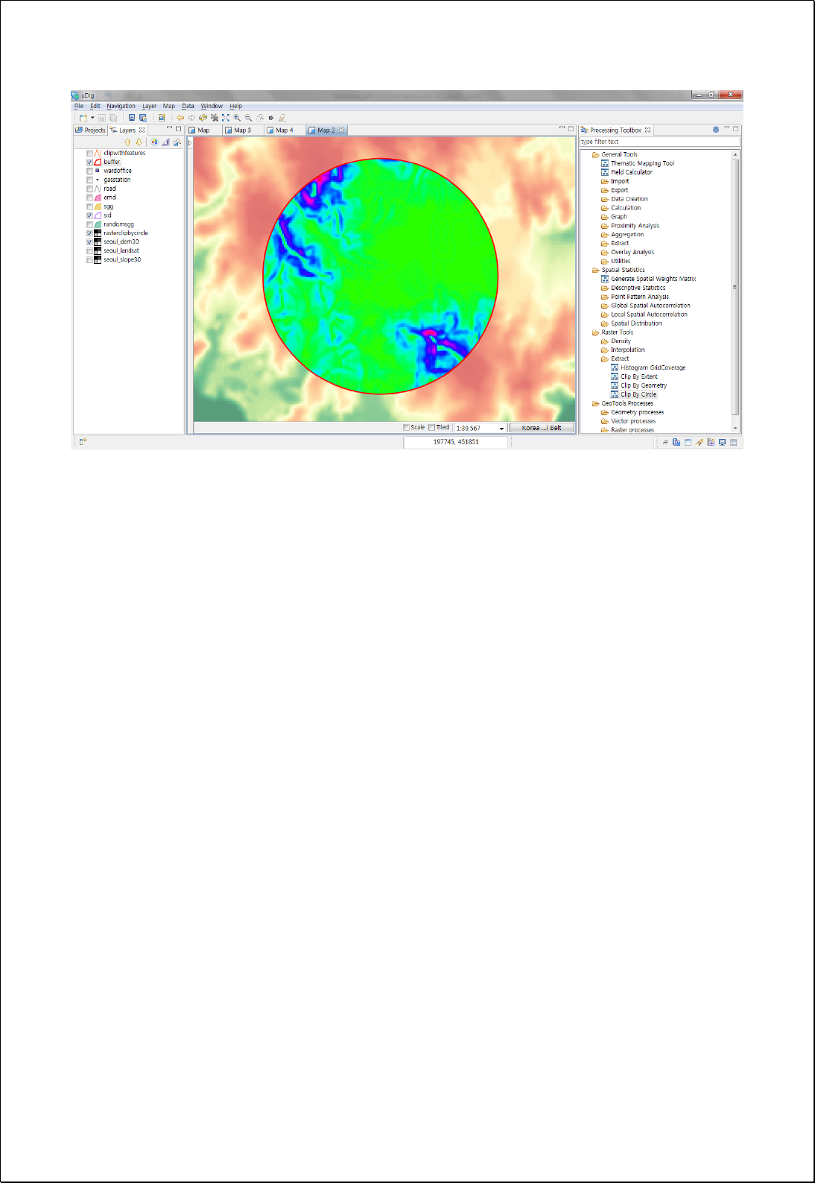Click the Refresh map toolbar icon
815x1183 pixels.
tap(203, 118)
